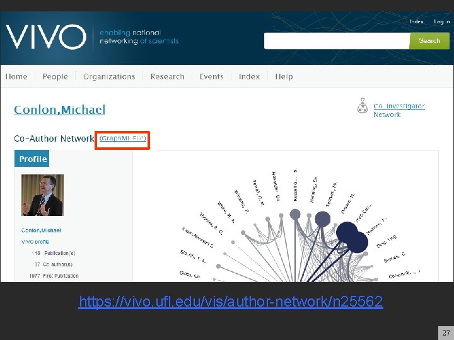Select the Barnes, C. node label

pyautogui.click(x=395, y=257)
